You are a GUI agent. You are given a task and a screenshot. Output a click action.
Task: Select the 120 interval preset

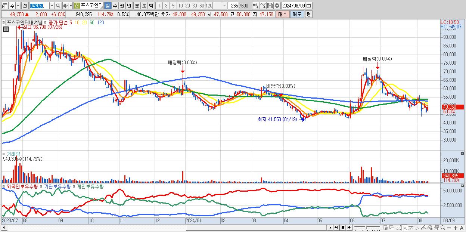(x=209, y=6)
